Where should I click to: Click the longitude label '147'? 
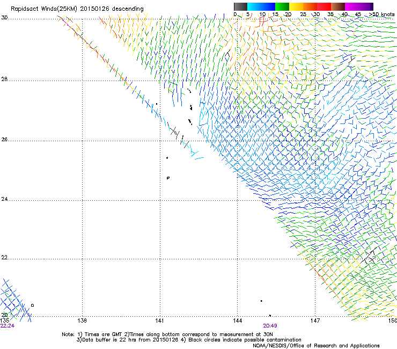point(315,321)
